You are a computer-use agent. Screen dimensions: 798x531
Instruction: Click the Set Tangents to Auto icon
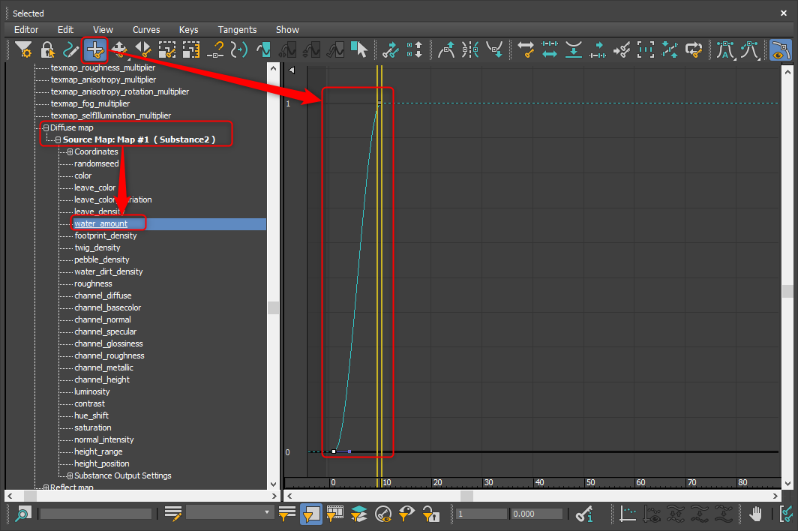725,50
